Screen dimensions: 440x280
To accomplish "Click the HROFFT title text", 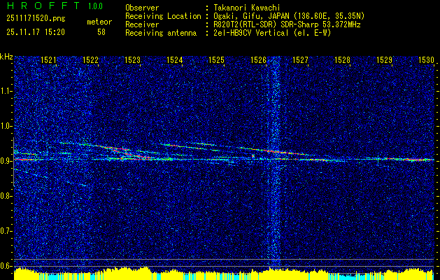I will (43, 6).
